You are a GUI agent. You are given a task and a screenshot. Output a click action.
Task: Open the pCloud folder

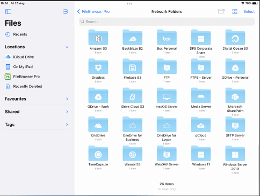[x=201, y=124]
